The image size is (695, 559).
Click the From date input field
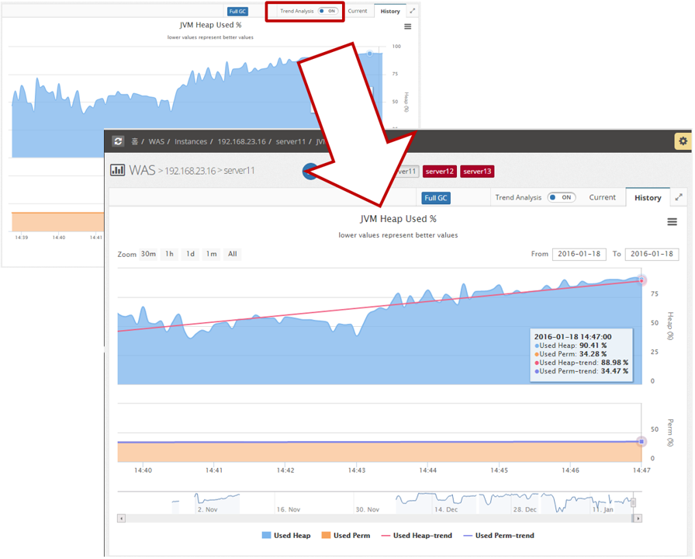[579, 254]
